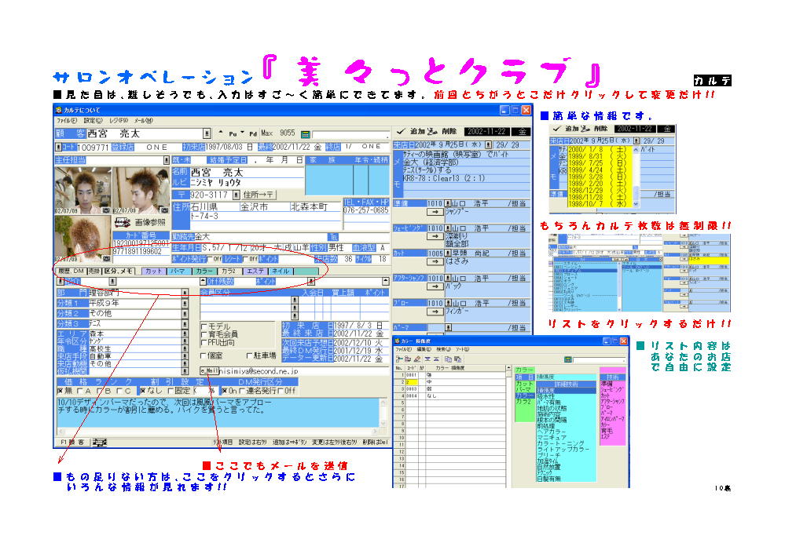
Task: Open the レジ(F9) menu
Action: pyautogui.click(x=119, y=121)
